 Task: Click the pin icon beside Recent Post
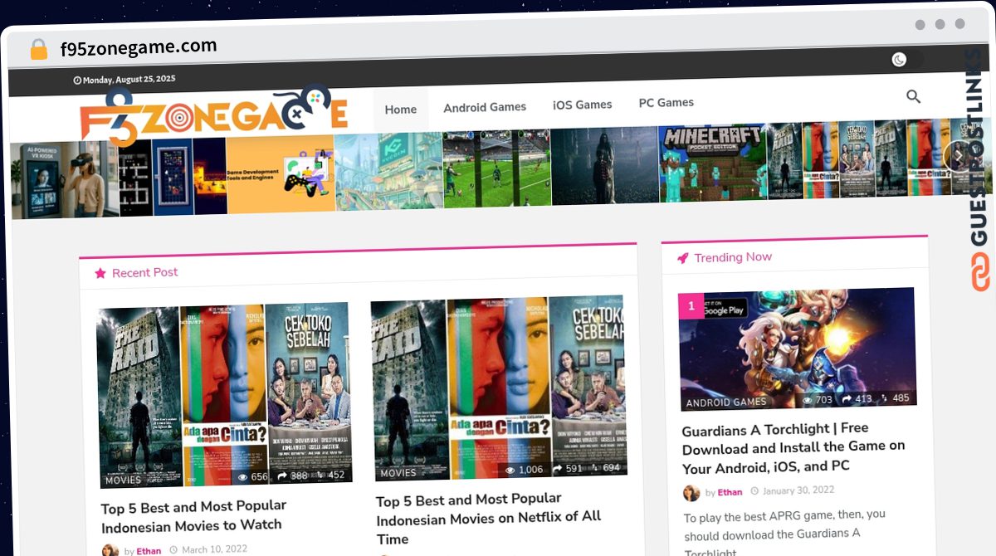click(100, 272)
